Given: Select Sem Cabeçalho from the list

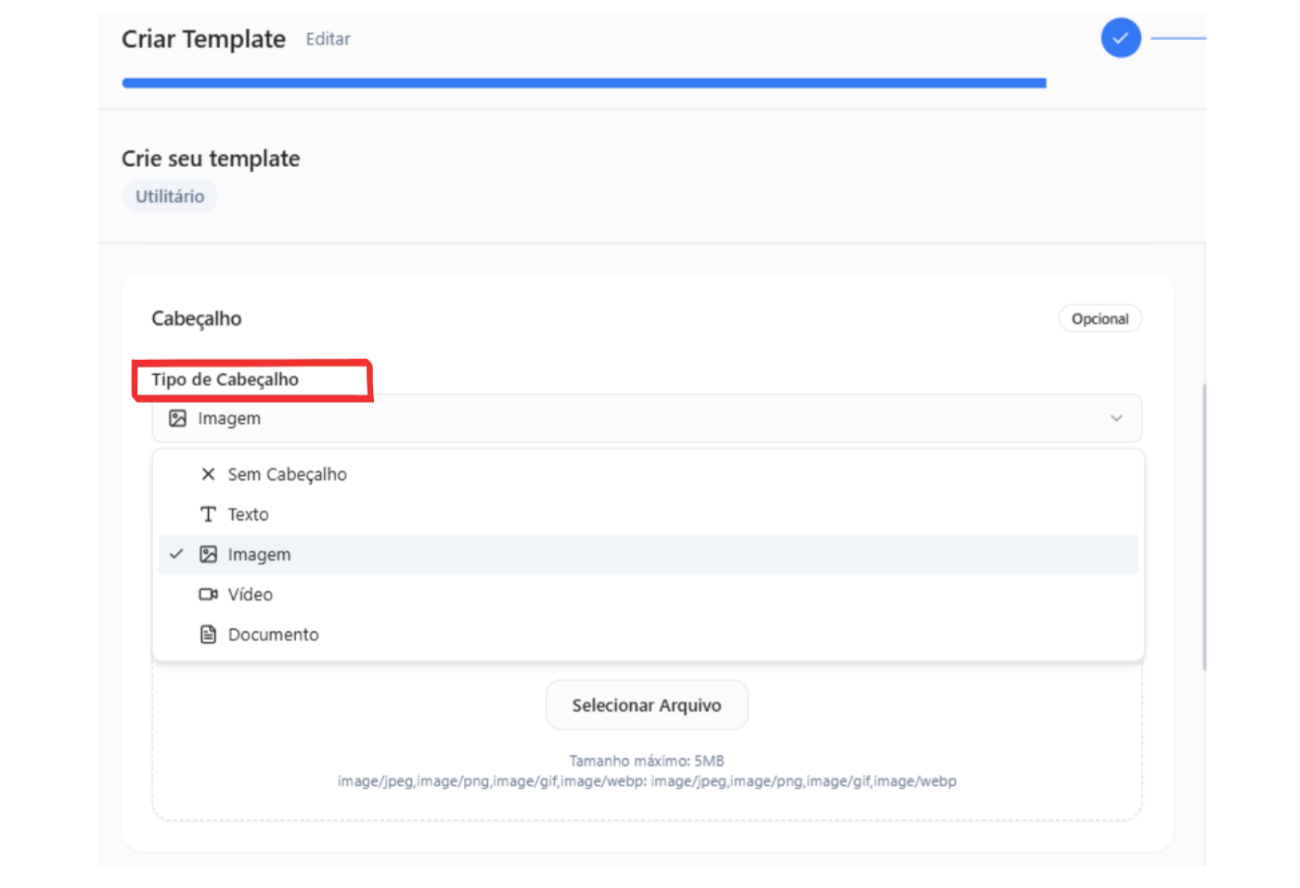Looking at the screenshot, I should pyautogui.click(x=288, y=474).
